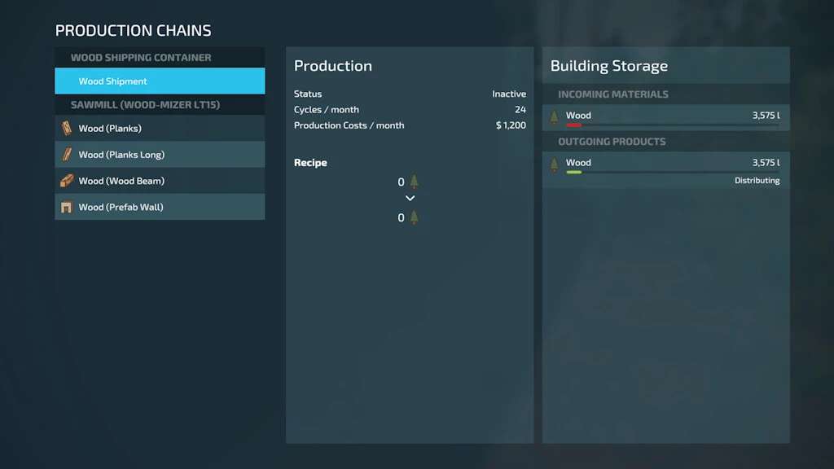This screenshot has height=469, width=834.
Task: Toggle the Distributing output mode for Wood
Action: tap(757, 181)
